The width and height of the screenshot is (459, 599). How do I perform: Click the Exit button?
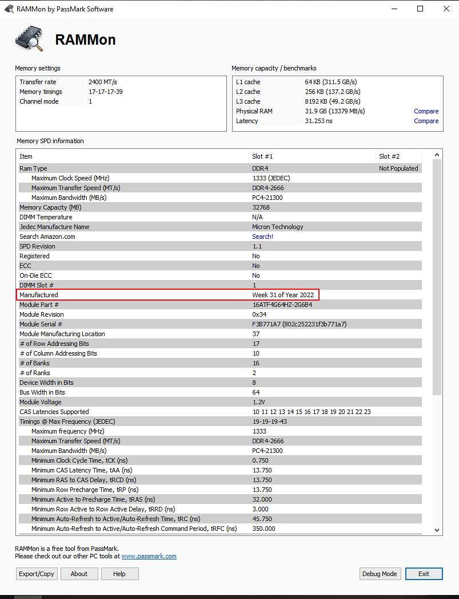424,573
